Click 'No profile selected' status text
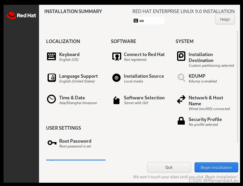 click(203, 125)
